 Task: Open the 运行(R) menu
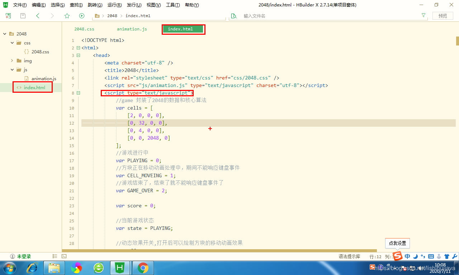pyautogui.click(x=115, y=5)
